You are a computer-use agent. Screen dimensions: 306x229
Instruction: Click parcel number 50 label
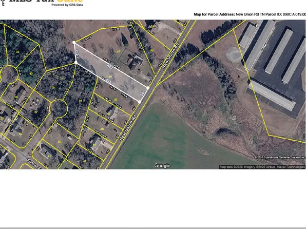tap(151, 50)
